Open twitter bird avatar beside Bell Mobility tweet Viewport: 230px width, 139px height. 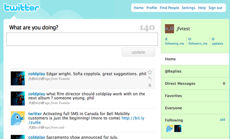click(18, 118)
